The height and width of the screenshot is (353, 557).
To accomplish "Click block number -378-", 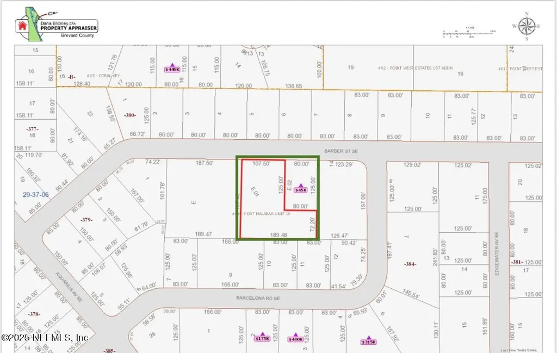I will pos(34,314).
